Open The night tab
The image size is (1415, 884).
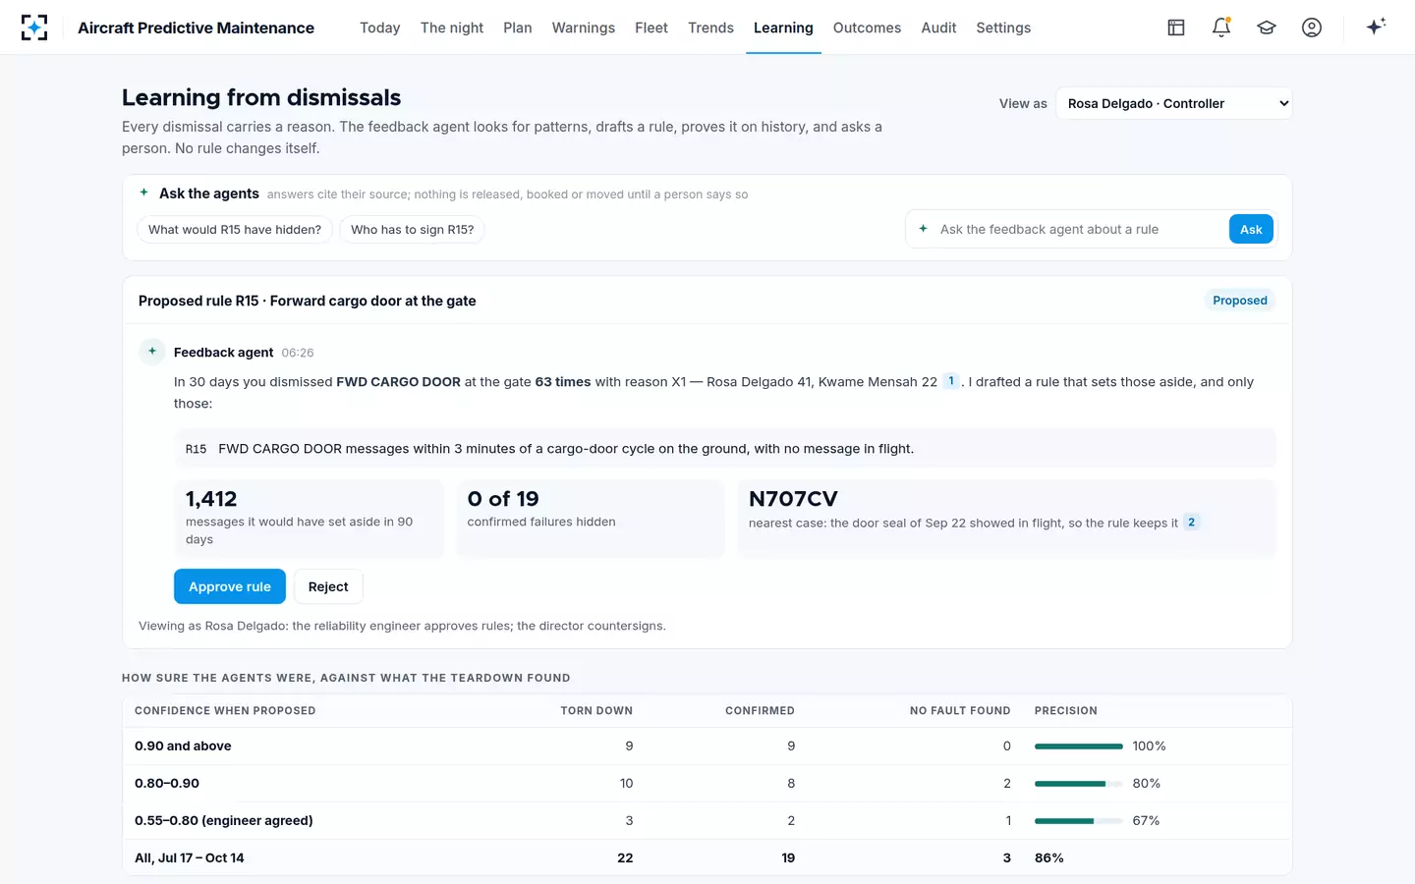[452, 28]
